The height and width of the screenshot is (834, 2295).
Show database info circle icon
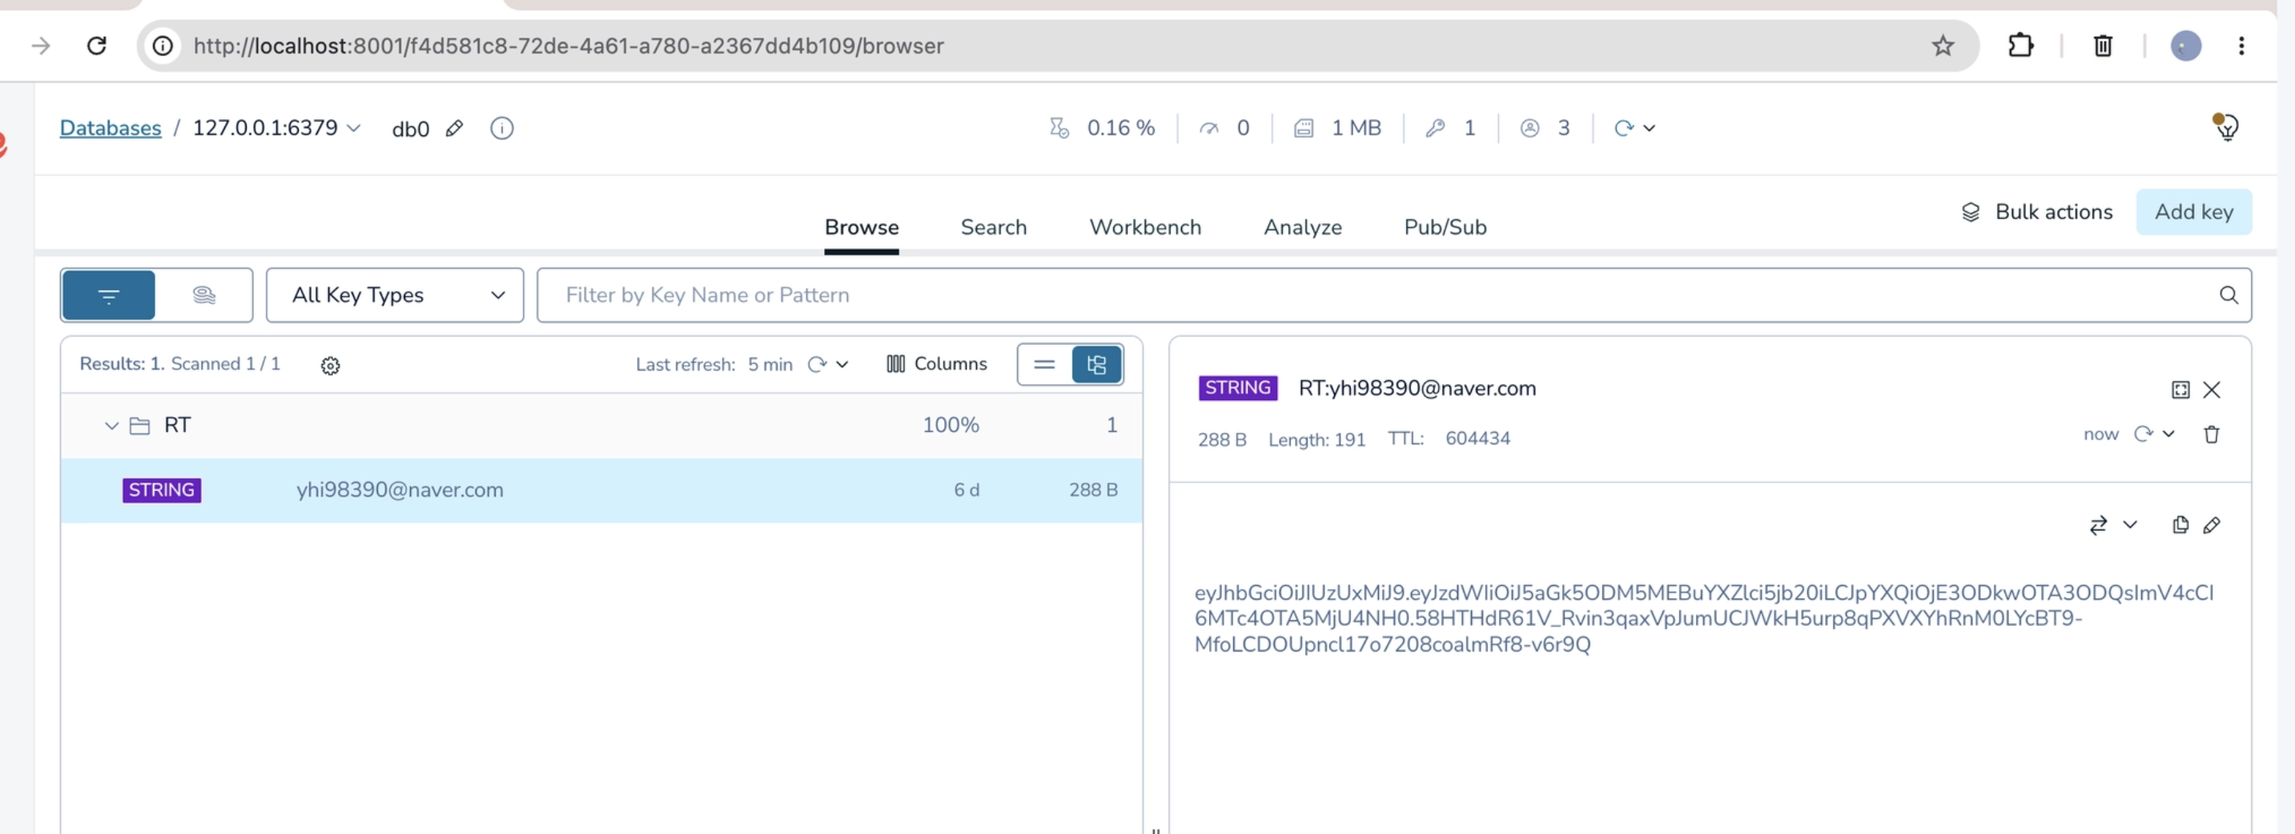(501, 128)
